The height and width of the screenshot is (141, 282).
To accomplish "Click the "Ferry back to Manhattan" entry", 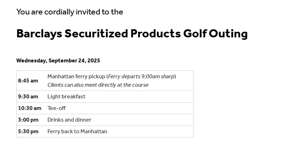I will (x=77, y=131).
